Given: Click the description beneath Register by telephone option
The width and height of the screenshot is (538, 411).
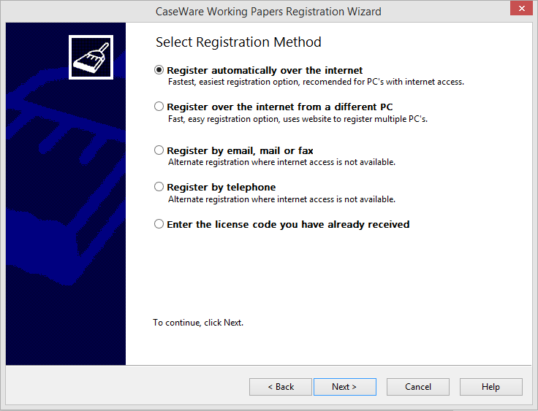Looking at the screenshot, I should tap(281, 199).
